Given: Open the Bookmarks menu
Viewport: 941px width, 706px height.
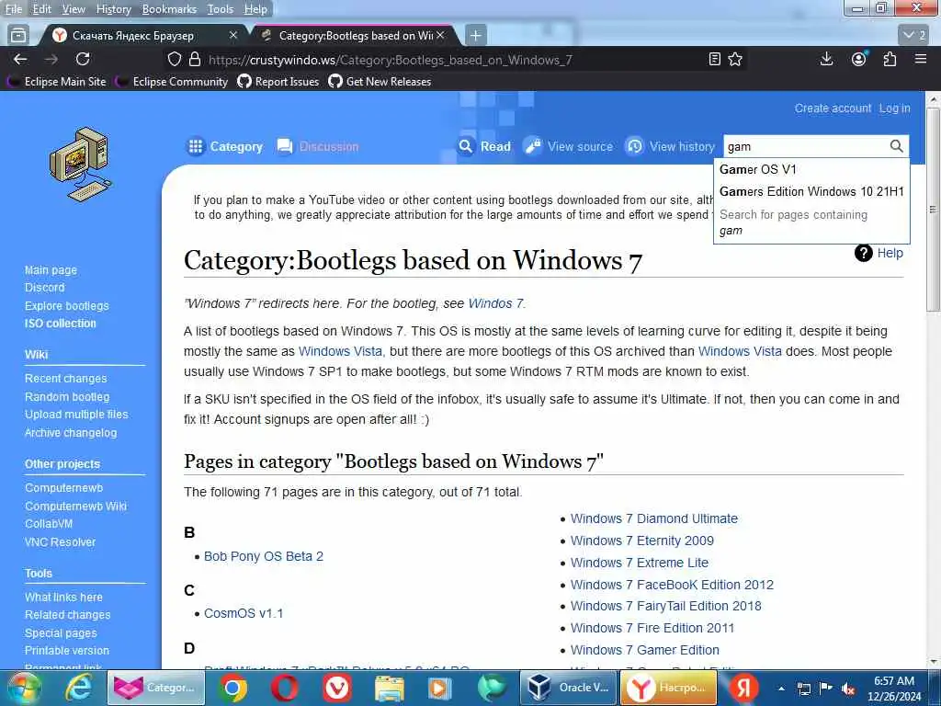Looking at the screenshot, I should (x=169, y=9).
